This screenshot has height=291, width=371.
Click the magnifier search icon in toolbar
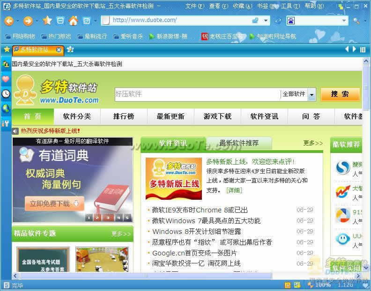pyautogui.click(x=356, y=21)
